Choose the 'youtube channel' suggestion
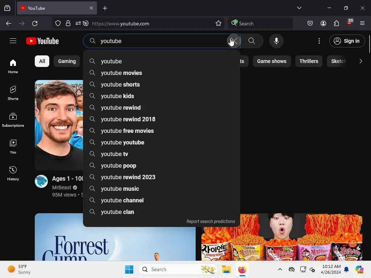This screenshot has height=278, width=371. coord(161,200)
